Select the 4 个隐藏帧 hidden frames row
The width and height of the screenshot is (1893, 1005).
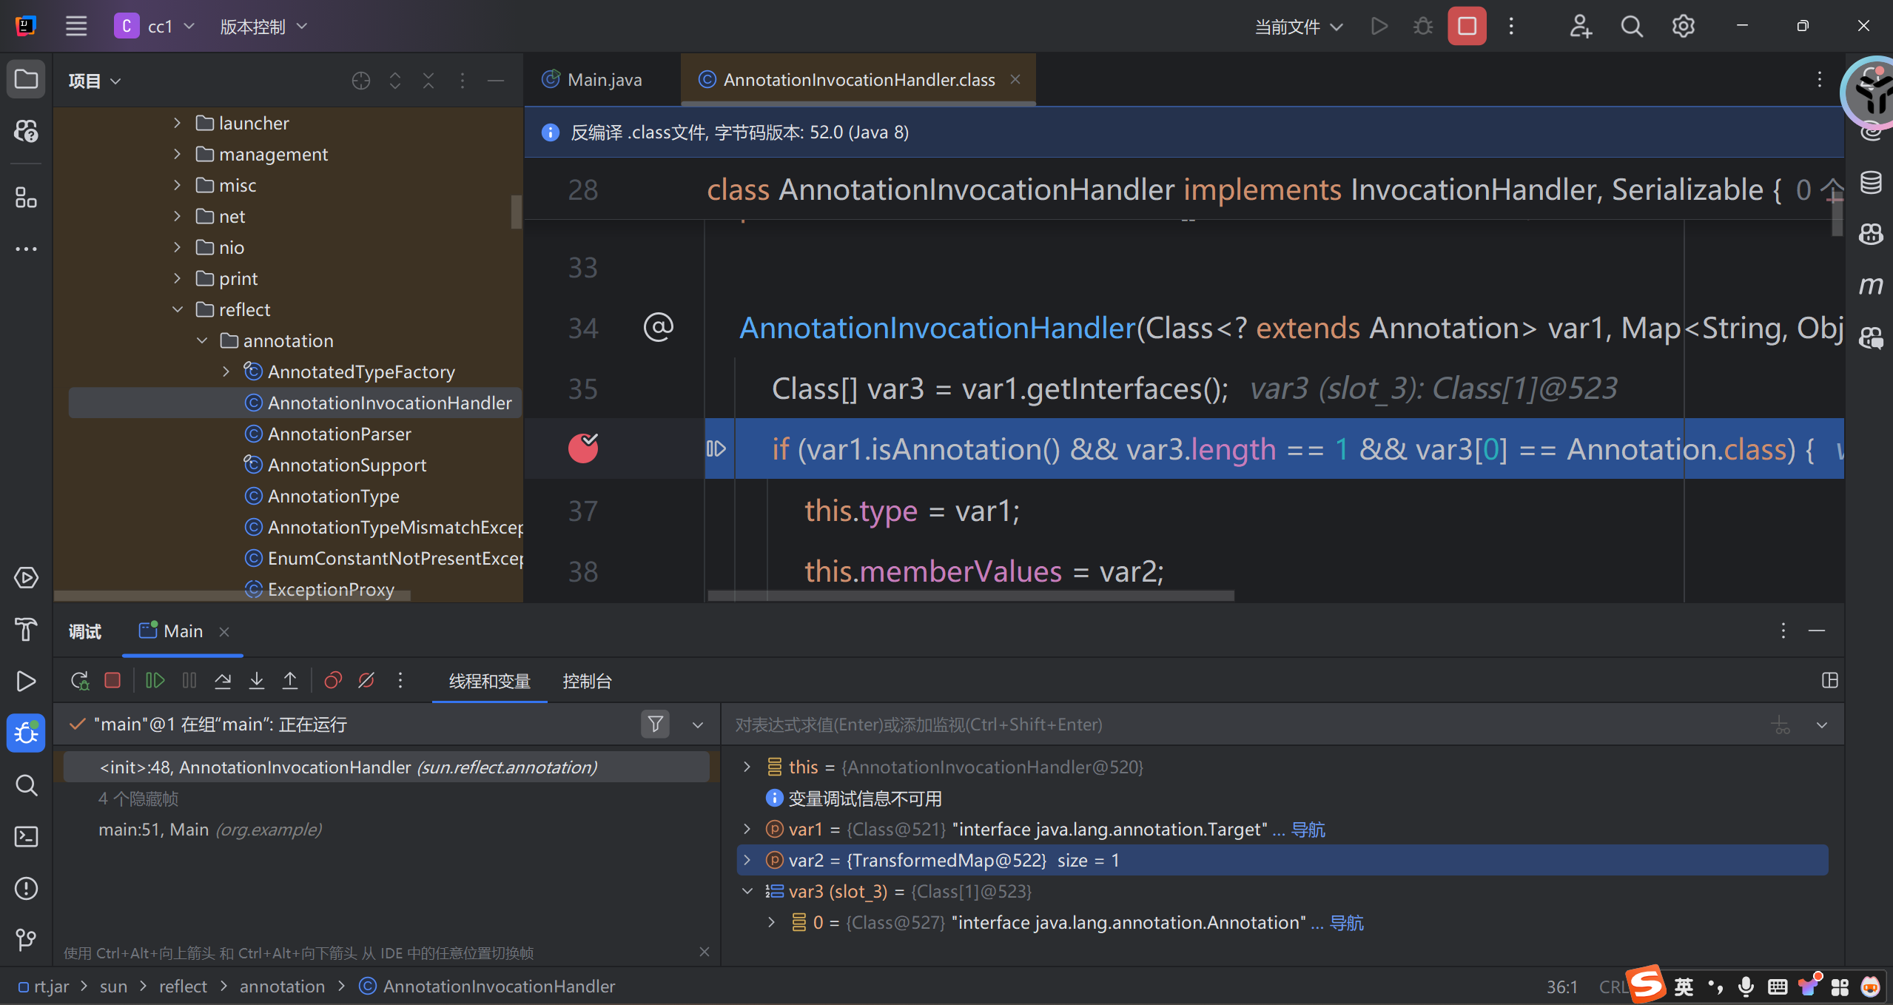coord(386,799)
